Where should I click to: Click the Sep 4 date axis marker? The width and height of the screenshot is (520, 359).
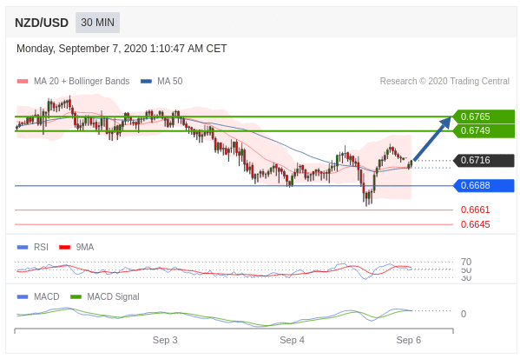pos(292,341)
